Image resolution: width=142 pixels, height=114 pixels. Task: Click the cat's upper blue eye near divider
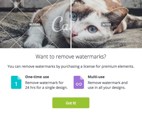[x=74, y=17]
